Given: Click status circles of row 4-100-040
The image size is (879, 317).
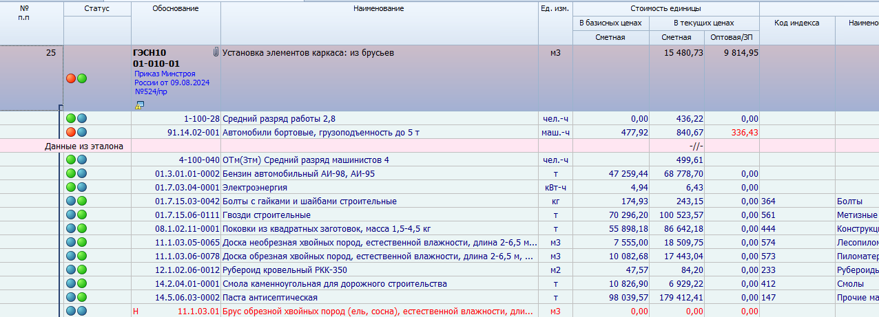Looking at the screenshot, I should pos(76,160).
